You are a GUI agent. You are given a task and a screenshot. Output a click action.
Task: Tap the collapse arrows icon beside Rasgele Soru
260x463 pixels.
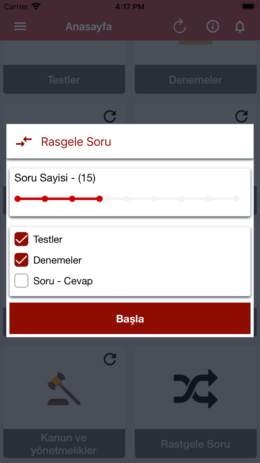click(x=24, y=142)
